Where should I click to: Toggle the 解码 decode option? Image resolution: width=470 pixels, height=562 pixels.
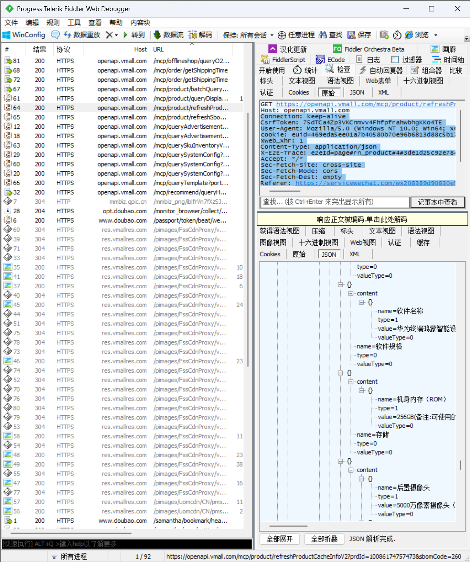point(200,35)
